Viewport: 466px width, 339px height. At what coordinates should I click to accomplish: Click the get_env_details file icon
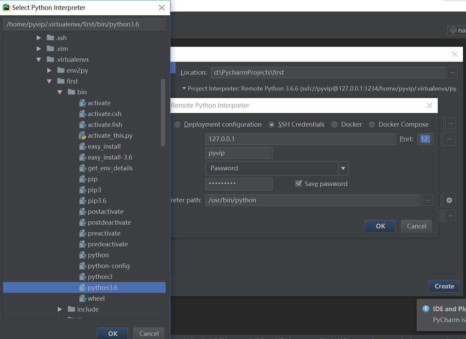pyautogui.click(x=82, y=168)
